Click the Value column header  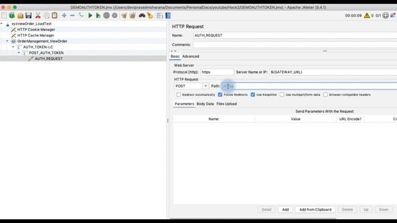click(295, 119)
